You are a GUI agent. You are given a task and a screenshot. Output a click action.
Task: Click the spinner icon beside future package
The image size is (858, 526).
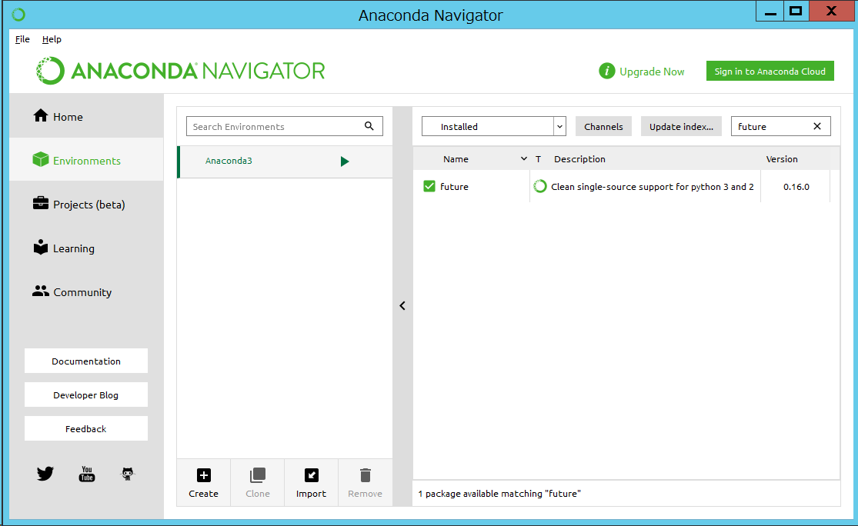pyautogui.click(x=539, y=186)
